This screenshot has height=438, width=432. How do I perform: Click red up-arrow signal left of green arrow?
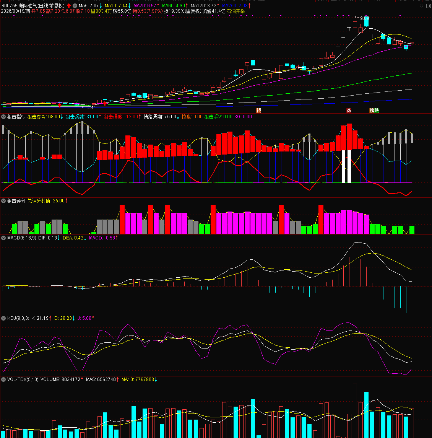pos(60,106)
